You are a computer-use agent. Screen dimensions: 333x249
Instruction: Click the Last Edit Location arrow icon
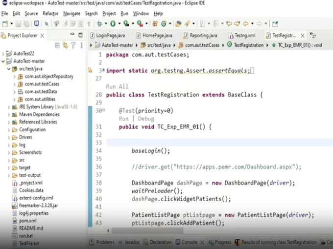click(x=229, y=24)
